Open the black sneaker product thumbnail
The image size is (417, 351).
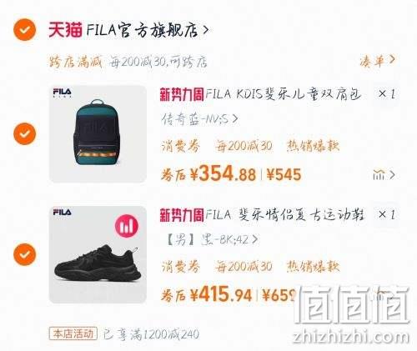tap(98, 254)
